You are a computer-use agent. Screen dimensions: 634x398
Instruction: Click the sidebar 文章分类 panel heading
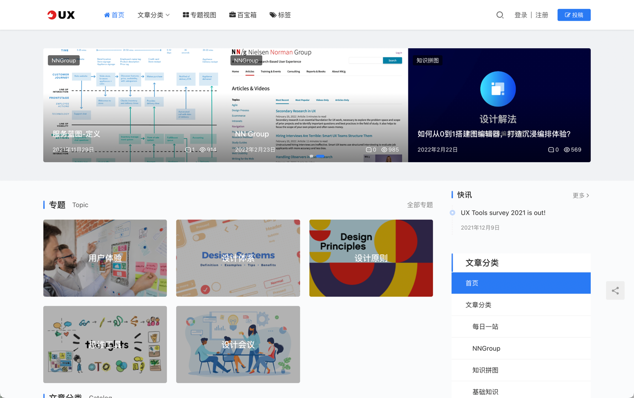[x=482, y=263]
